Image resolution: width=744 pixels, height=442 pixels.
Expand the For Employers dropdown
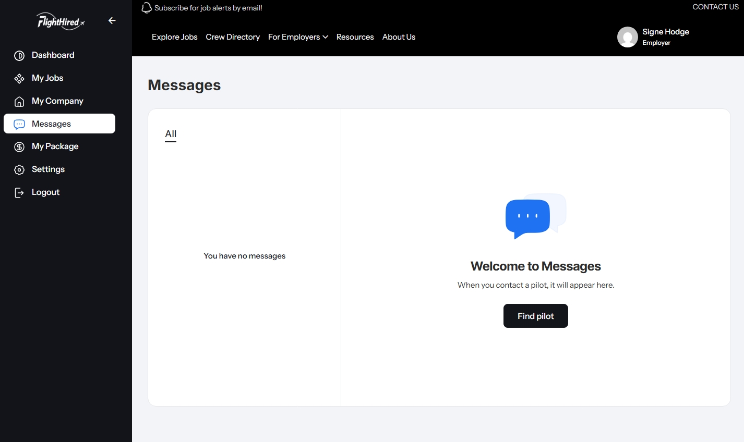coord(298,37)
